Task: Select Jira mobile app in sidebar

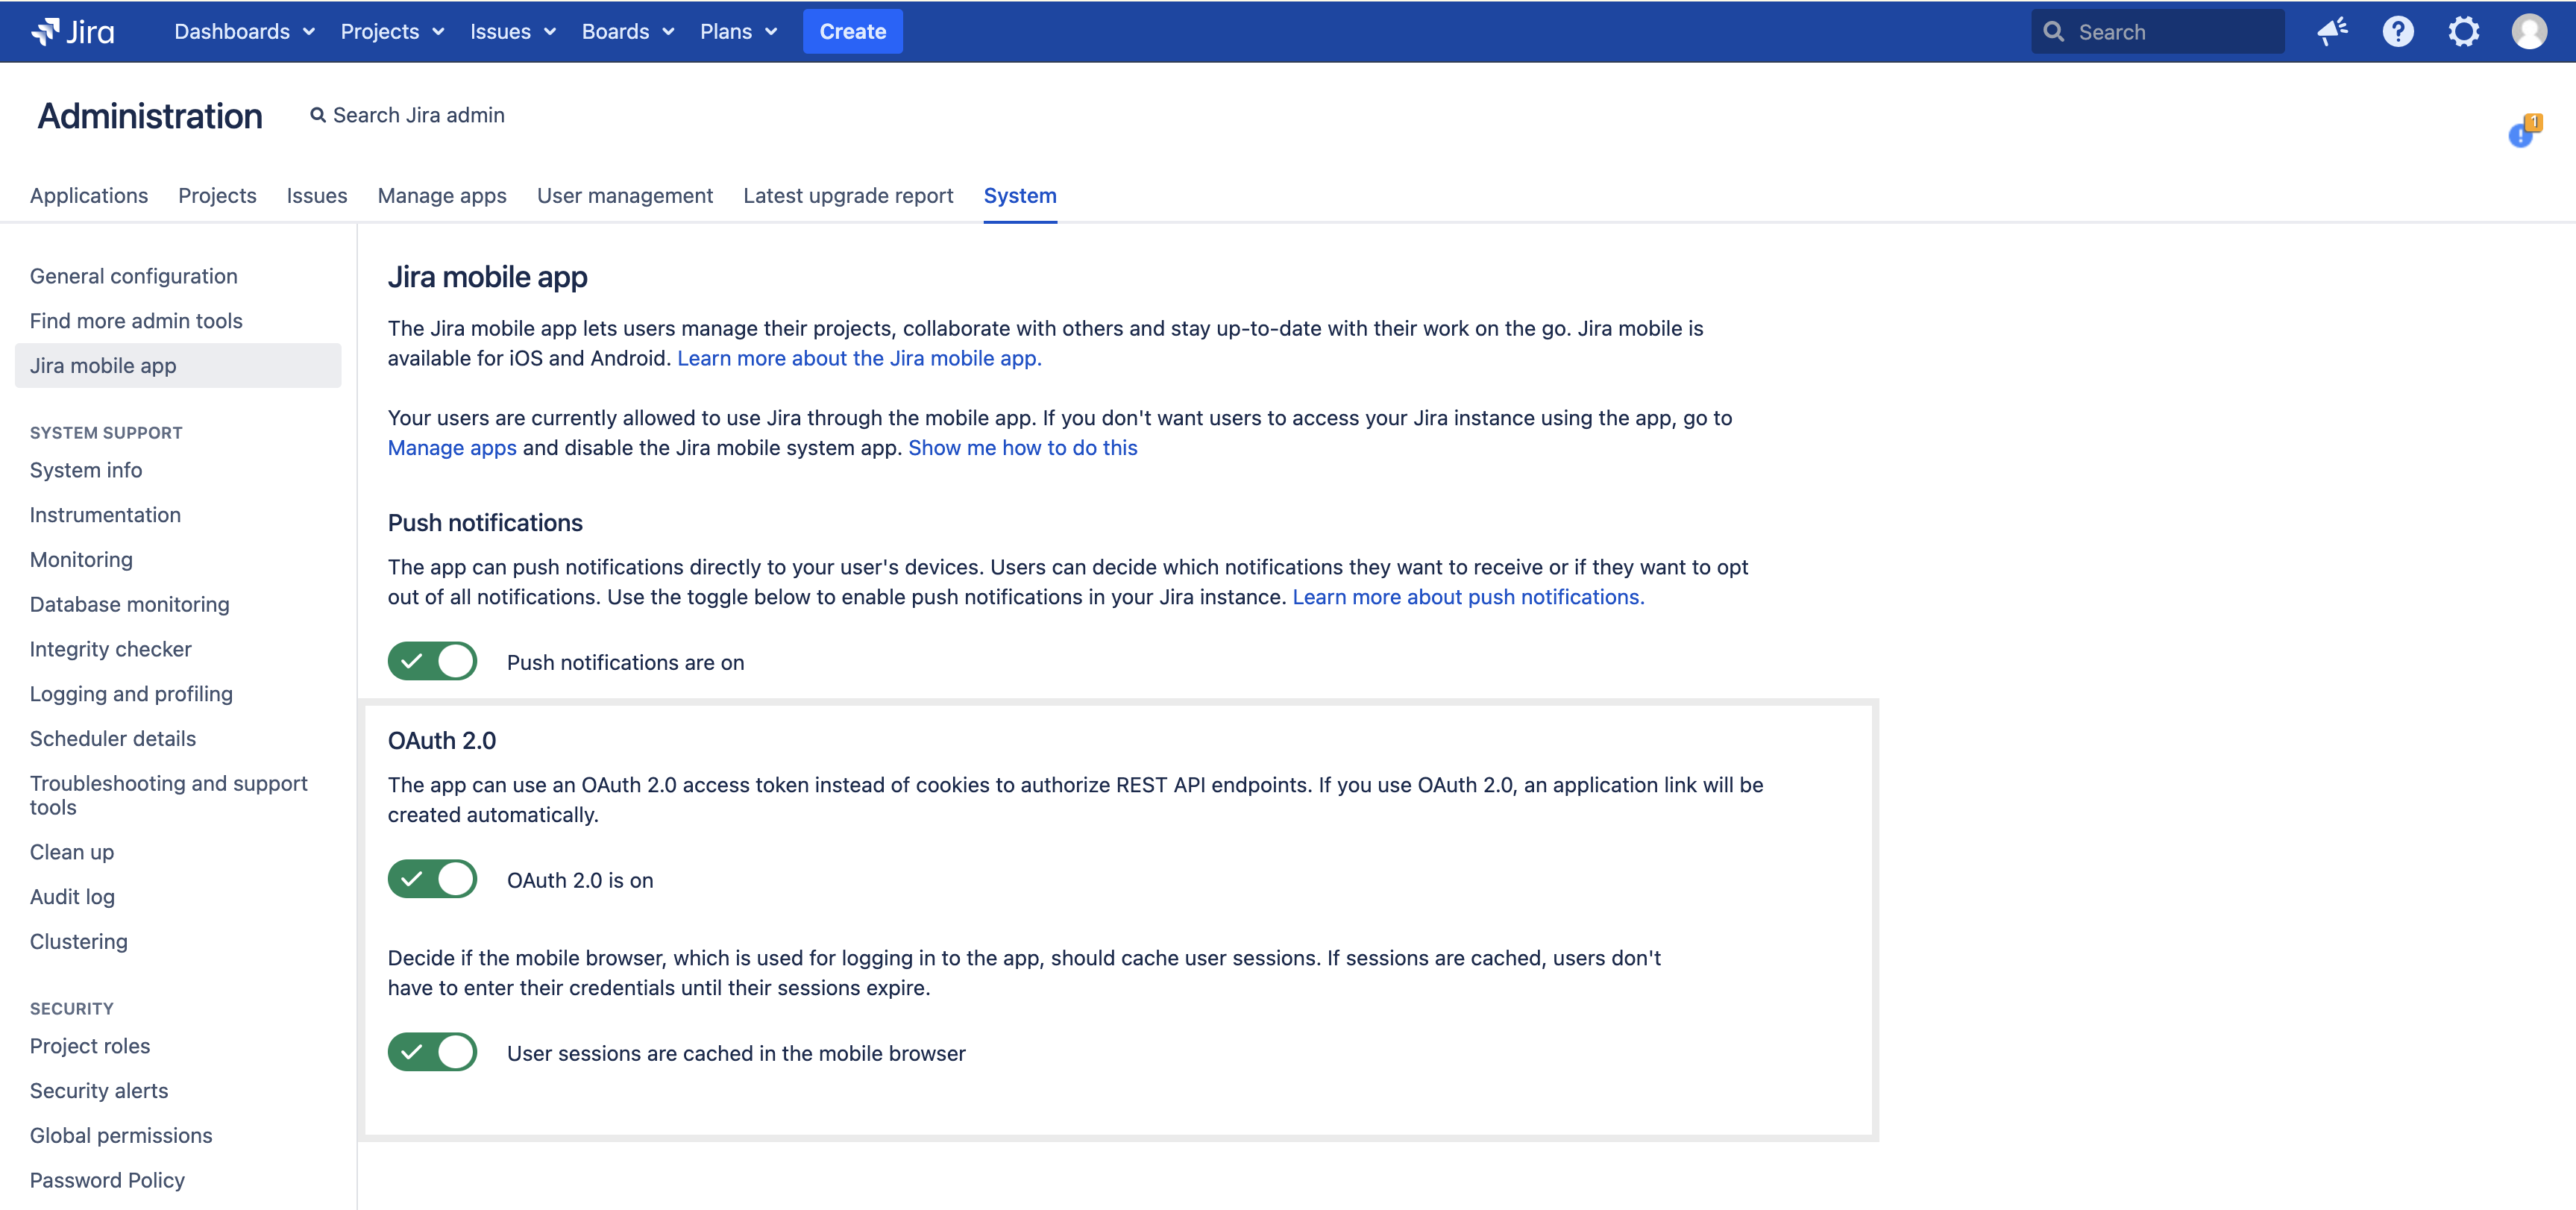Action: coord(178,366)
